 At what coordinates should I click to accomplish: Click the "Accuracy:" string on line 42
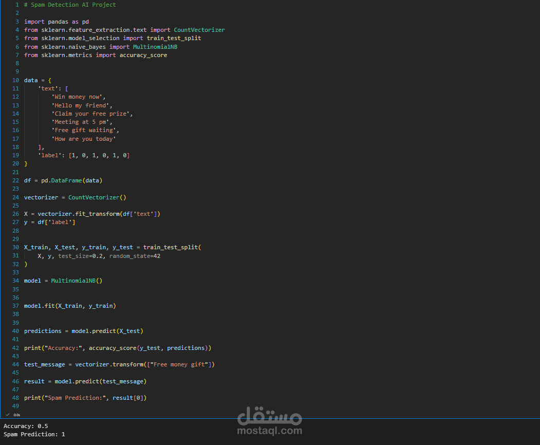tap(63, 348)
